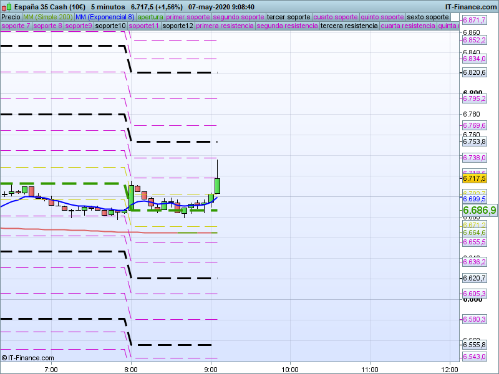
Task: Select the apertura indicator label
Action: coord(150,17)
